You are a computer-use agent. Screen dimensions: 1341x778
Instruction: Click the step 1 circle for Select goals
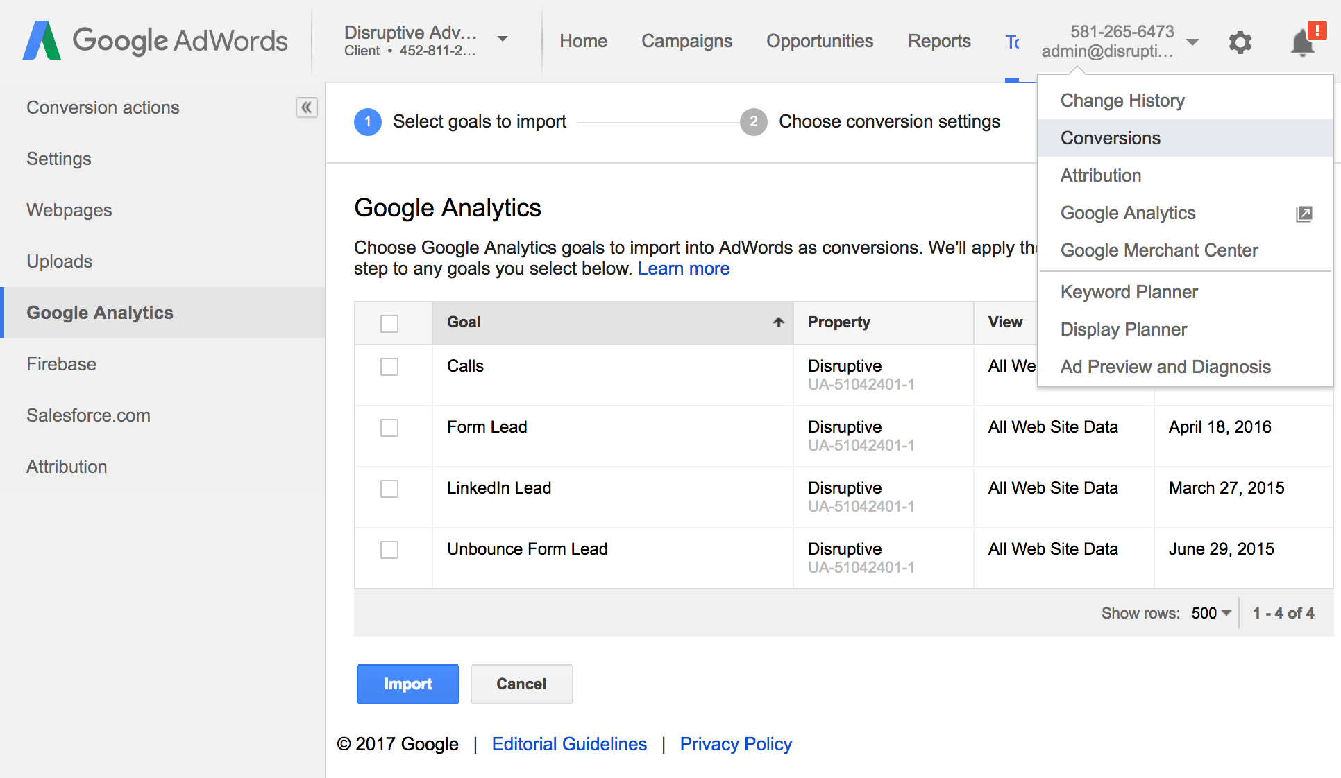[368, 122]
